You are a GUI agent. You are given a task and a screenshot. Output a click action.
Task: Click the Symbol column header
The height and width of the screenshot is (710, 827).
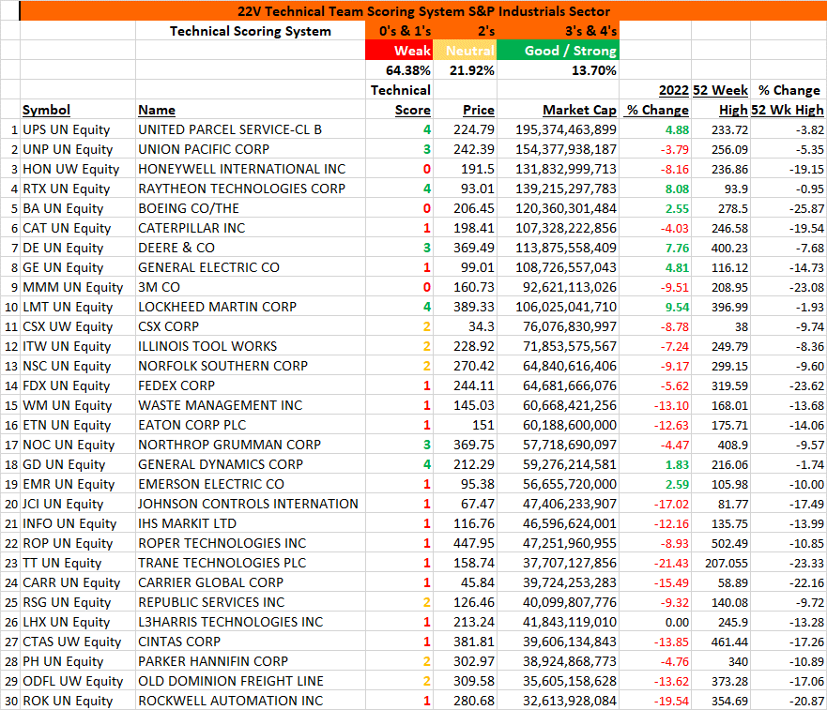click(x=46, y=110)
